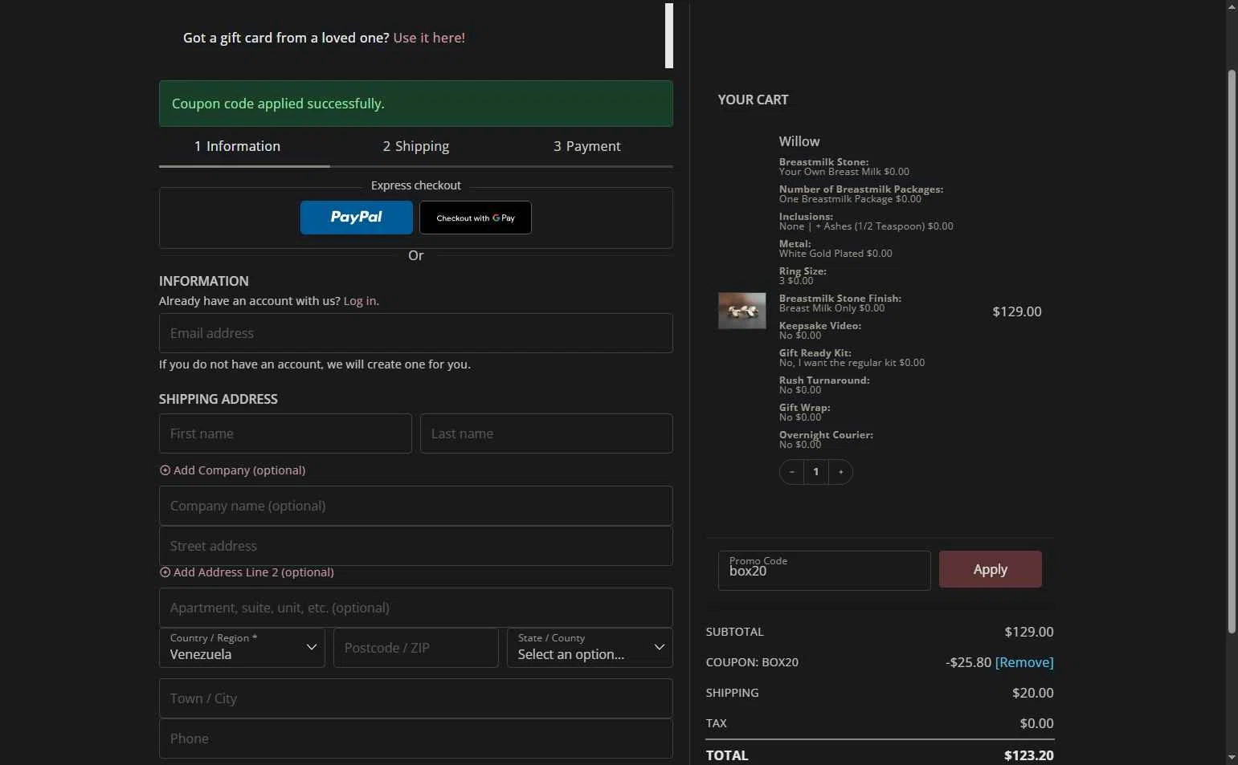This screenshot has width=1238, height=765.
Task: Focus the Street address field
Action: tap(416, 546)
